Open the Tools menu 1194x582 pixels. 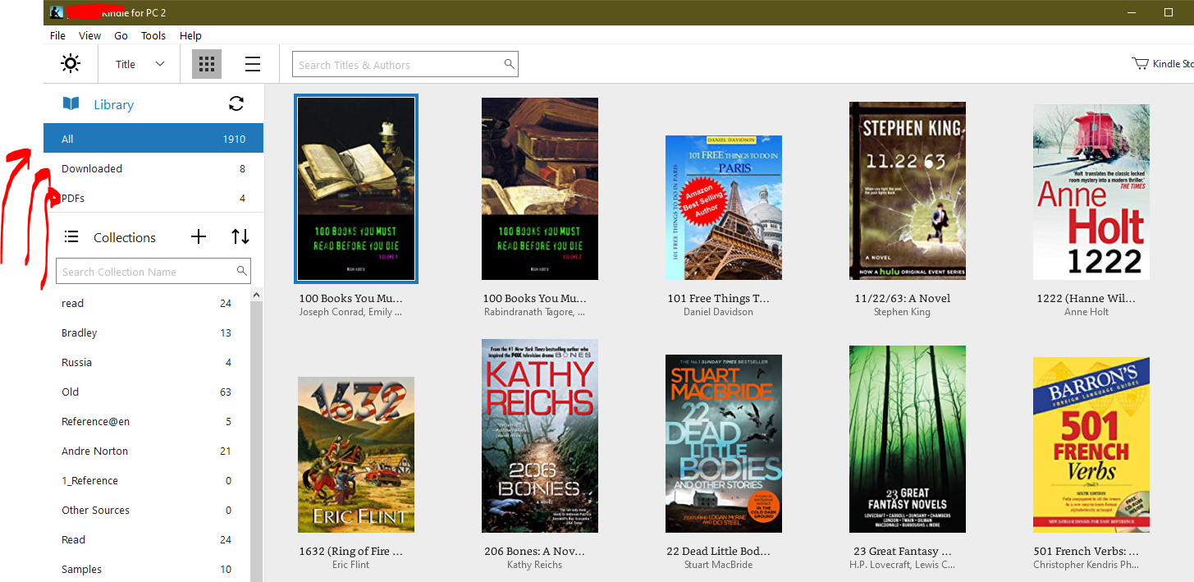point(153,35)
